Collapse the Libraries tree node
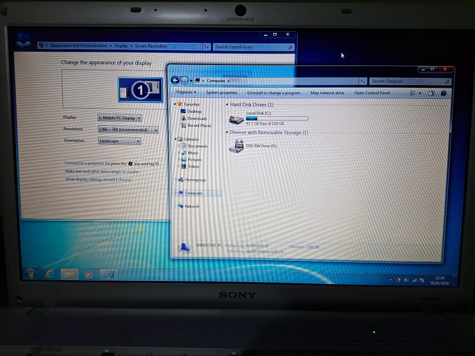This screenshot has width=475, height=356. (x=175, y=139)
